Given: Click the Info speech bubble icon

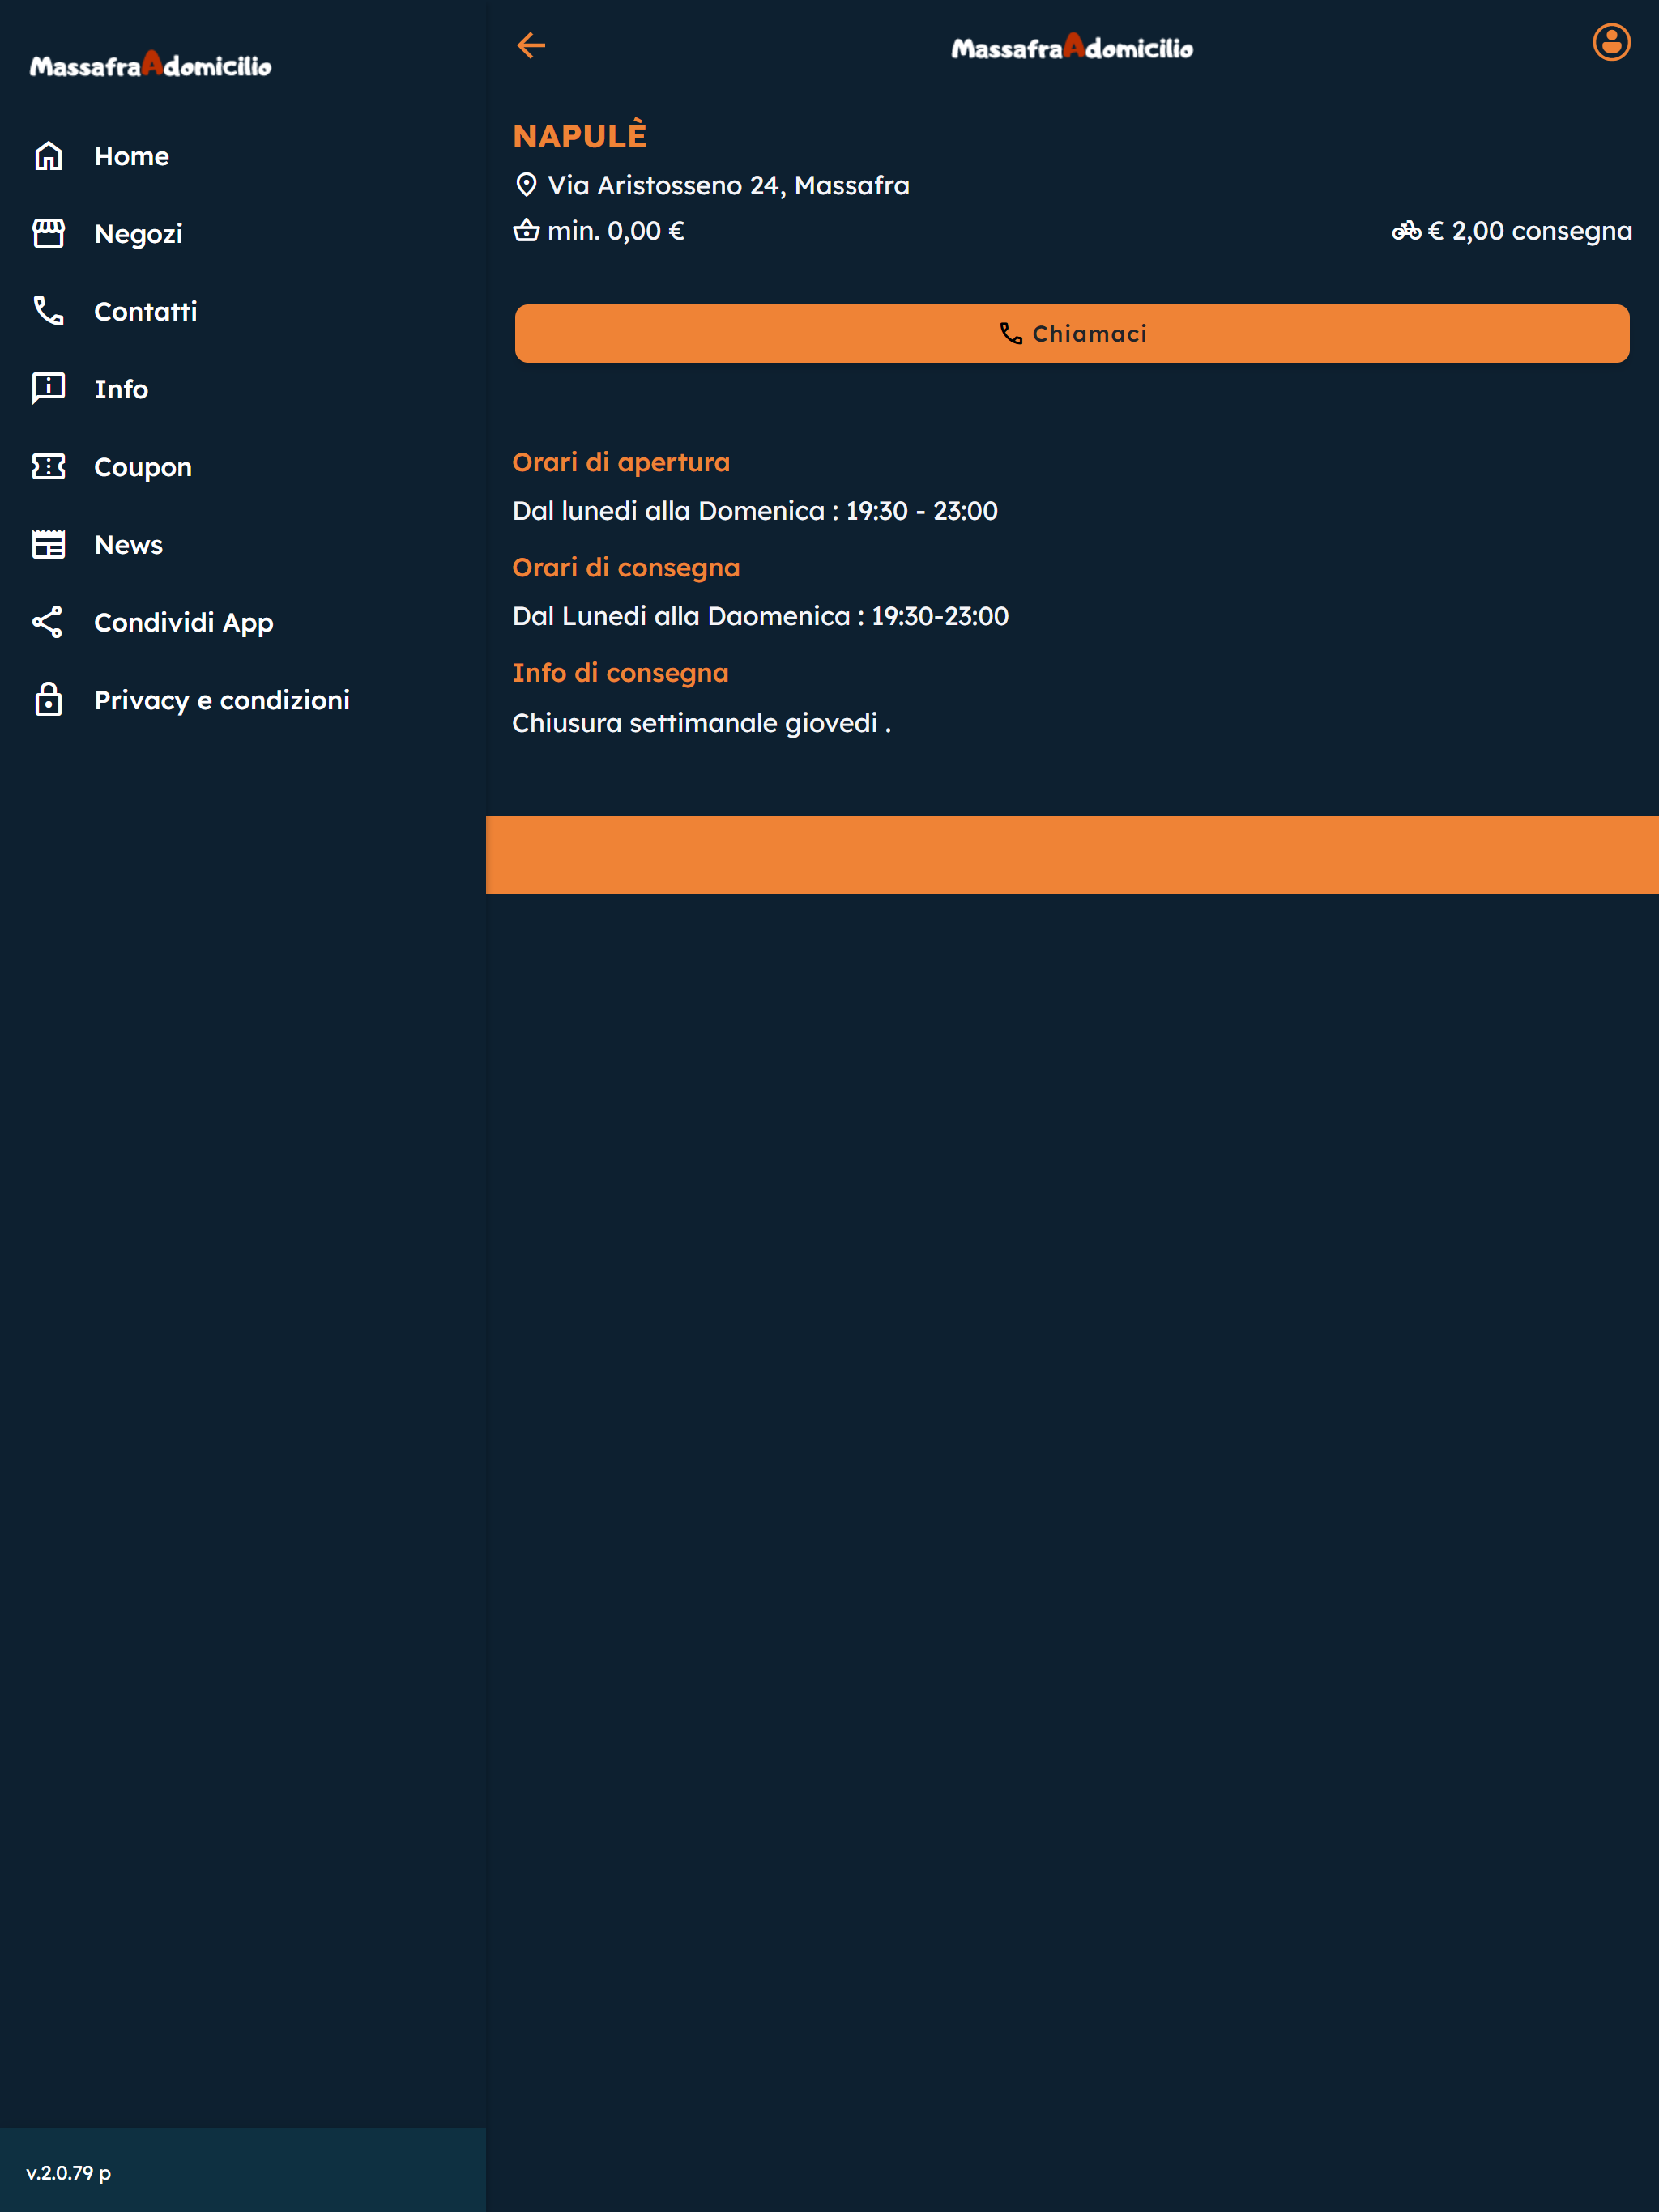Looking at the screenshot, I should 48,389.
